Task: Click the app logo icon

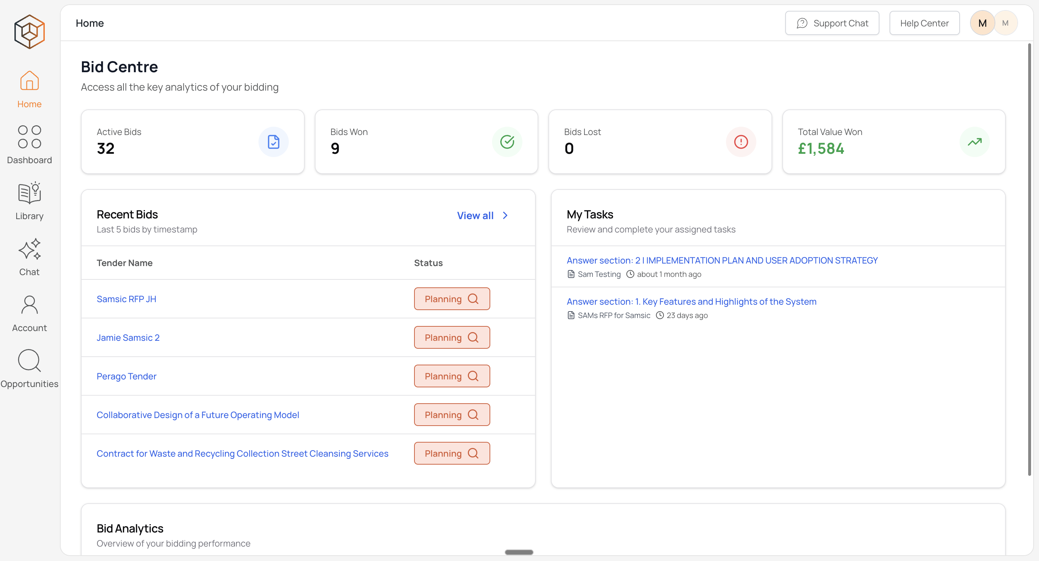Action: point(30,31)
